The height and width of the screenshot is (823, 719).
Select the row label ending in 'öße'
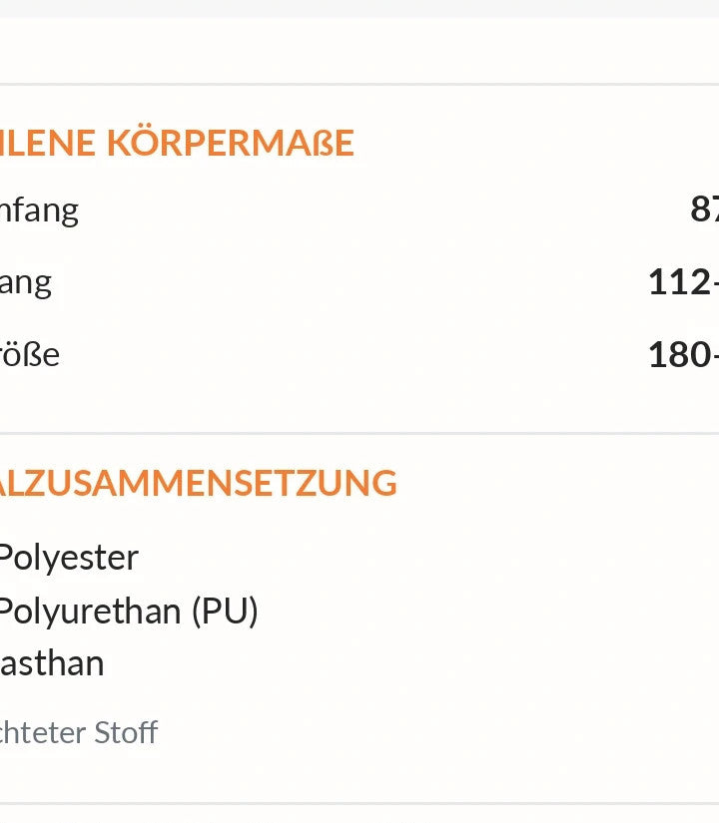(29, 355)
